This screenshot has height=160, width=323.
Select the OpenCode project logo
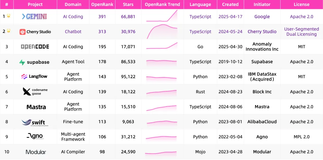click(x=35, y=47)
